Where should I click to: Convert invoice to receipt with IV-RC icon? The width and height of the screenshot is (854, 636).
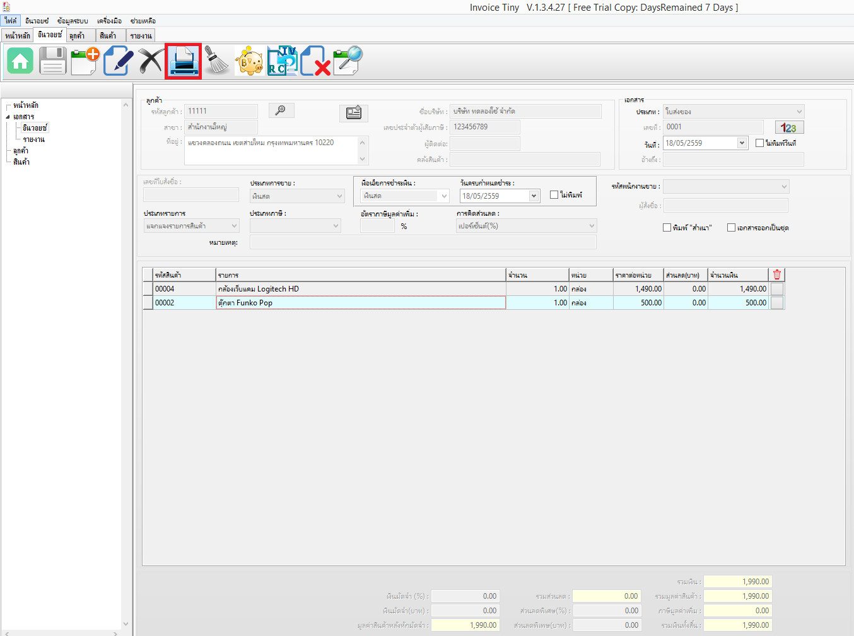pos(282,61)
